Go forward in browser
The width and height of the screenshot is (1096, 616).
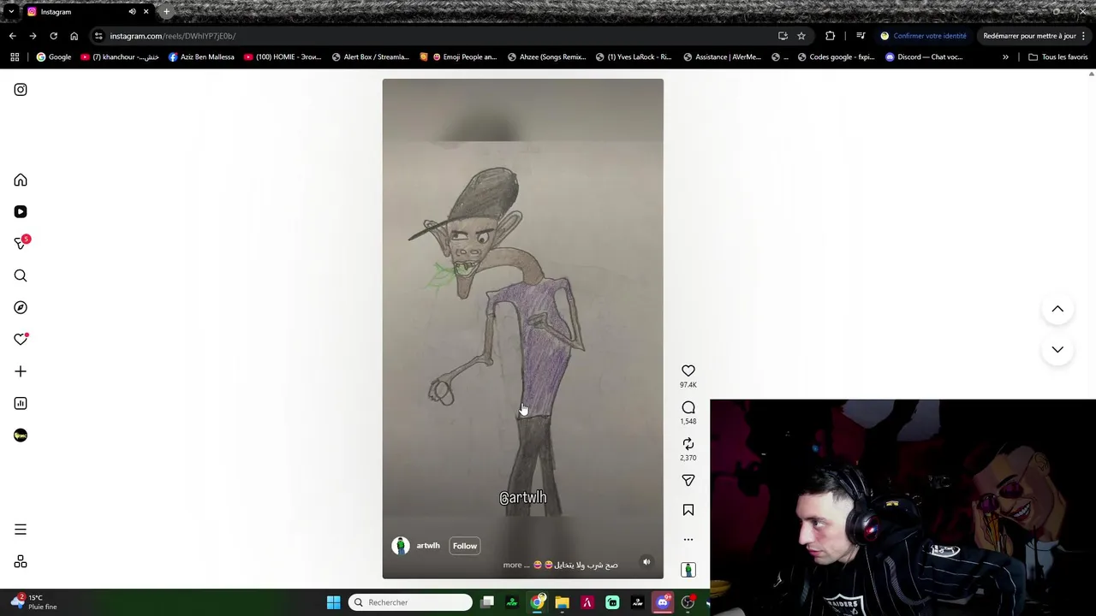coord(33,36)
